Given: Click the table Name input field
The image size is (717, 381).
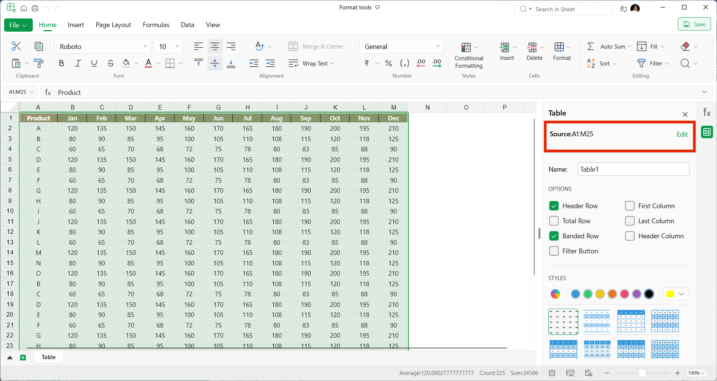Looking at the screenshot, I should [x=633, y=169].
